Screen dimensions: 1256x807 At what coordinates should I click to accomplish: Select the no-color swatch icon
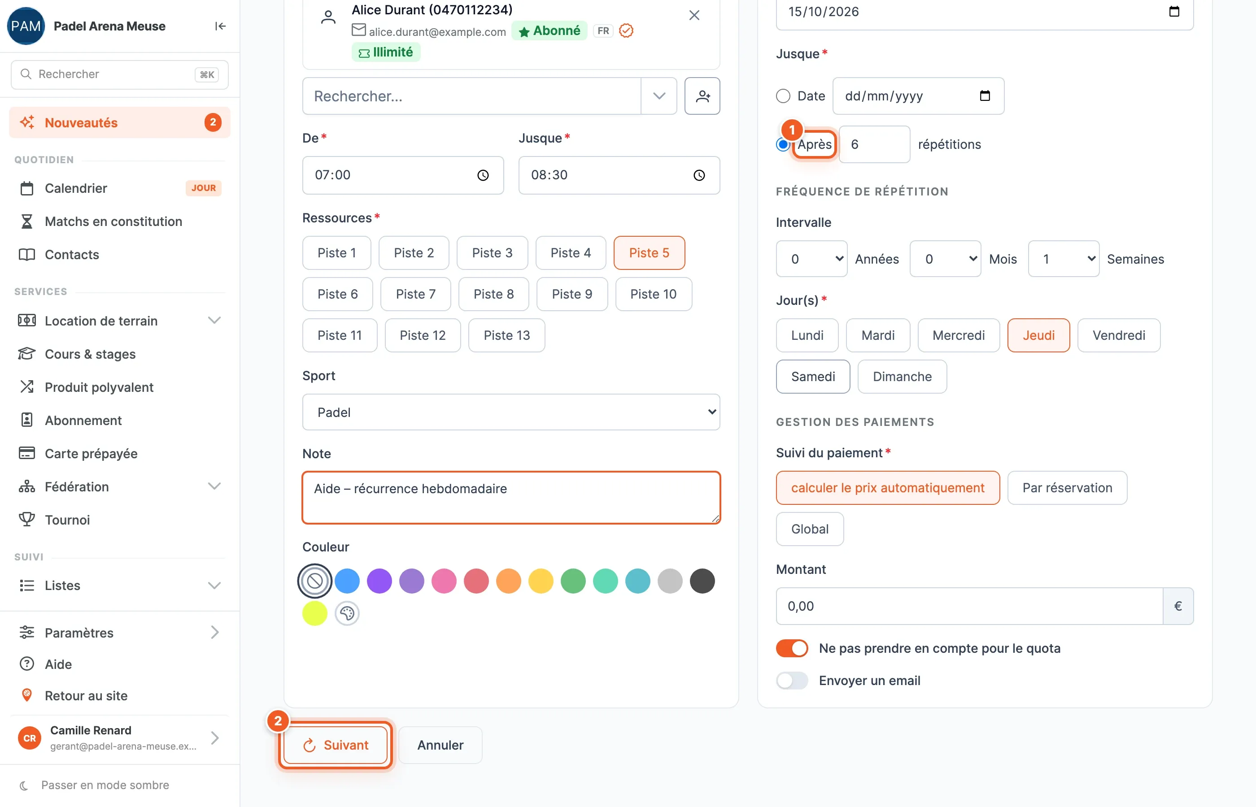tap(314, 581)
